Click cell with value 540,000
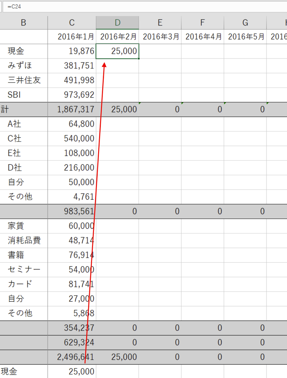This screenshot has width=287, height=378. pyautogui.click(x=72, y=138)
